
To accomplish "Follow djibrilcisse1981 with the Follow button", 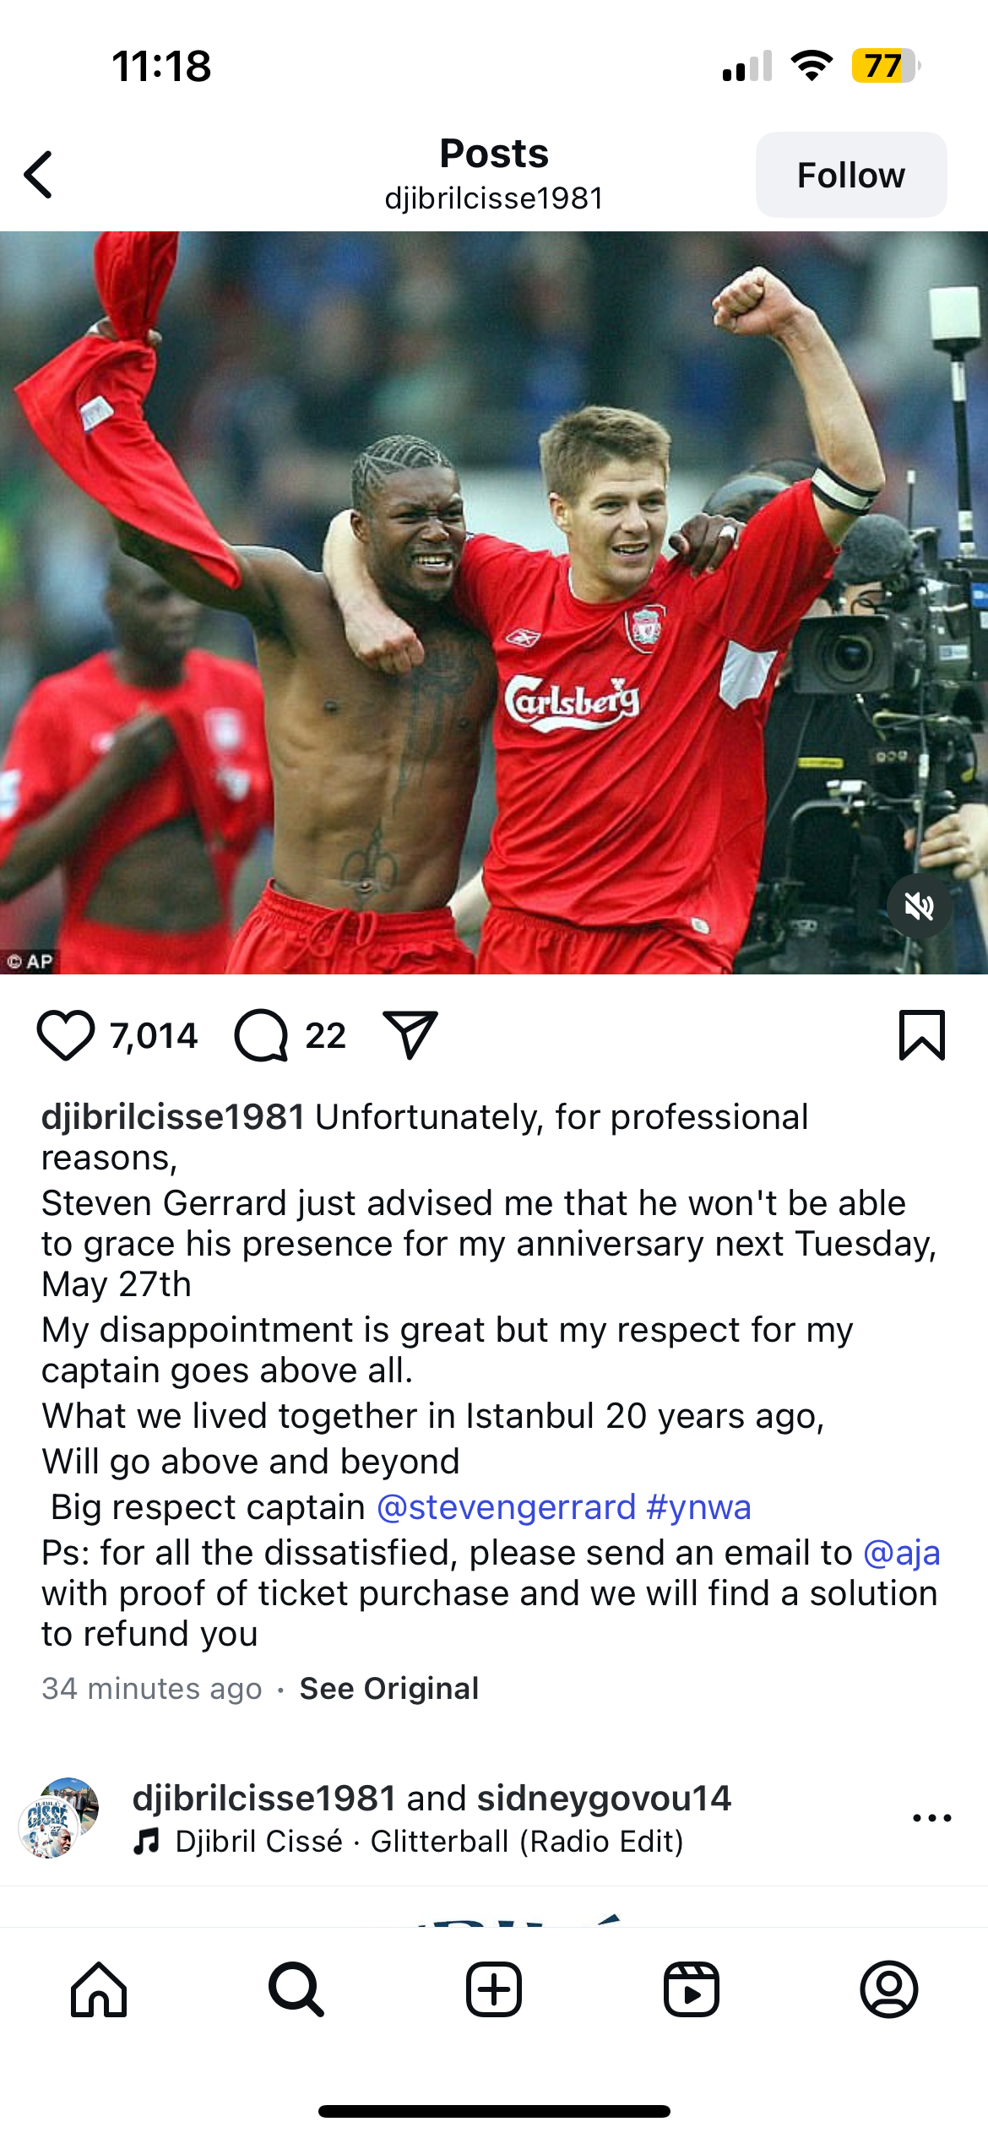I will click(x=851, y=175).
